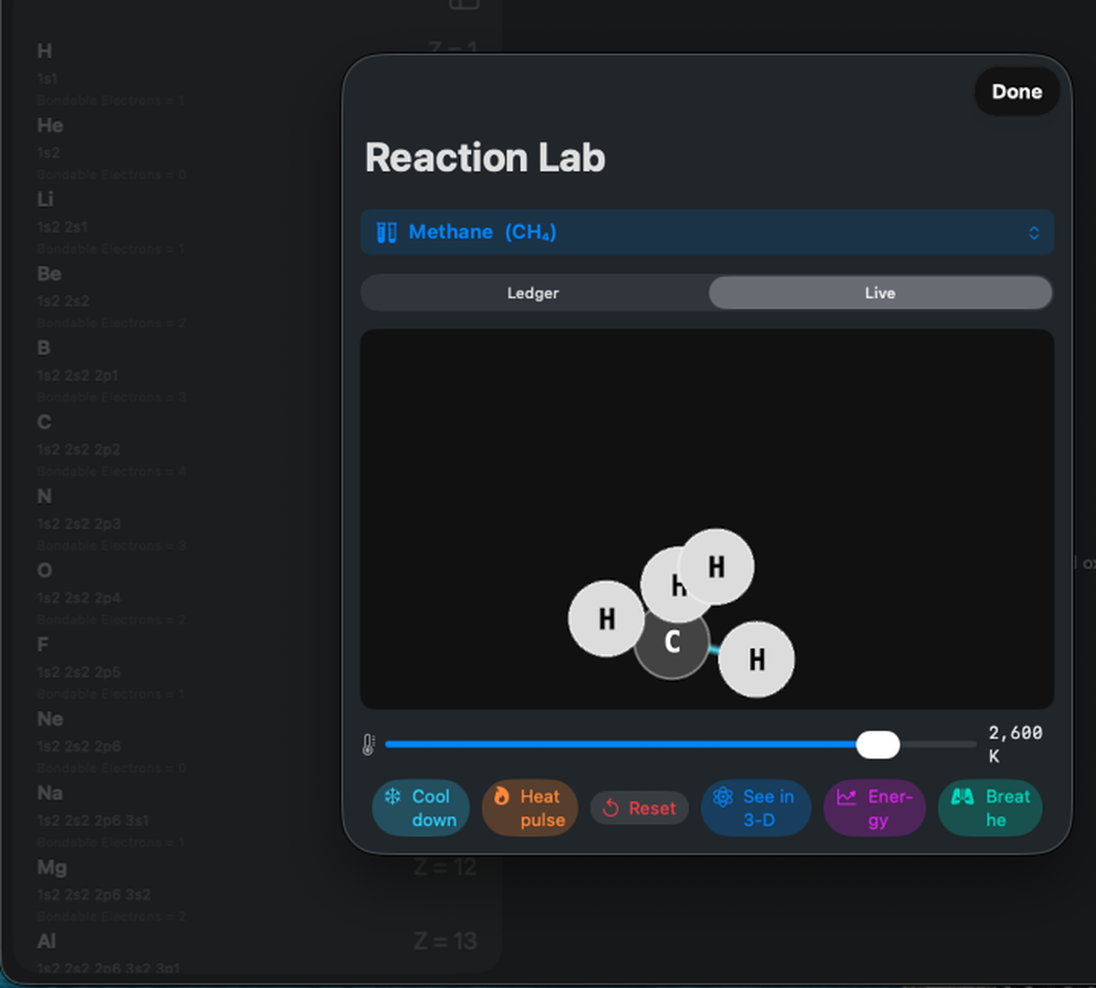Click the atom icon on See in 3-D

722,796
